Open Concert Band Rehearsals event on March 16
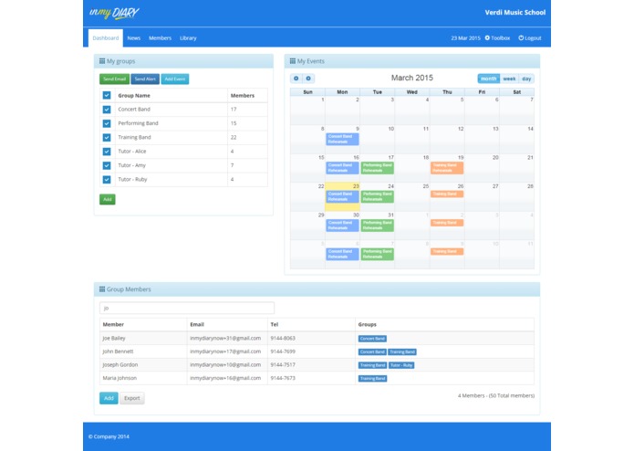The height and width of the screenshot is (451, 634). point(342,168)
